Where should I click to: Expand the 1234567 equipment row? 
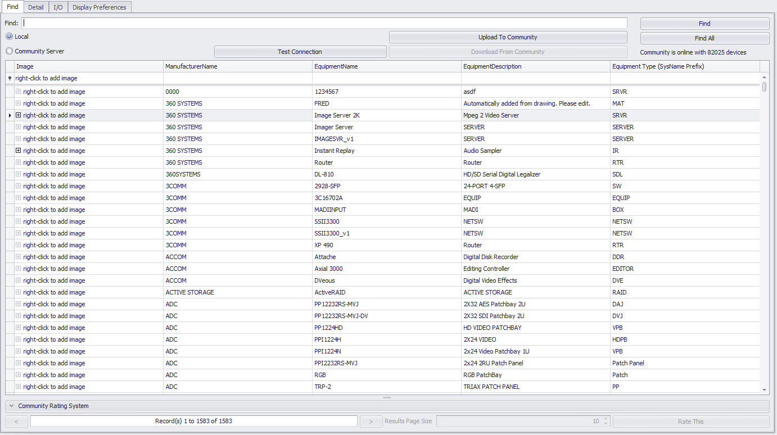(19, 92)
